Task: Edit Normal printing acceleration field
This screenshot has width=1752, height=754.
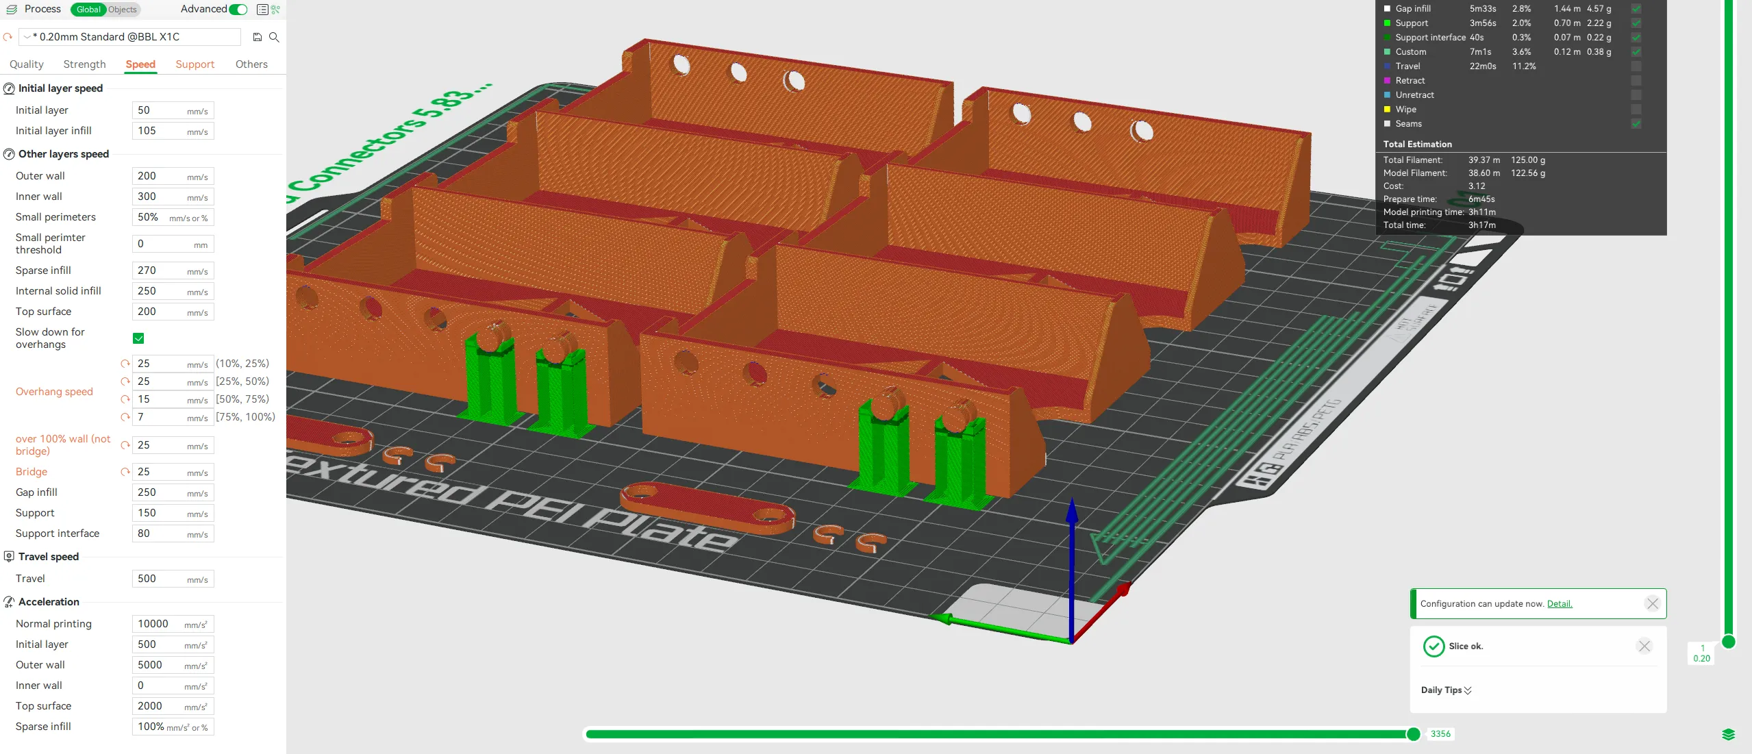Action: 173,624
